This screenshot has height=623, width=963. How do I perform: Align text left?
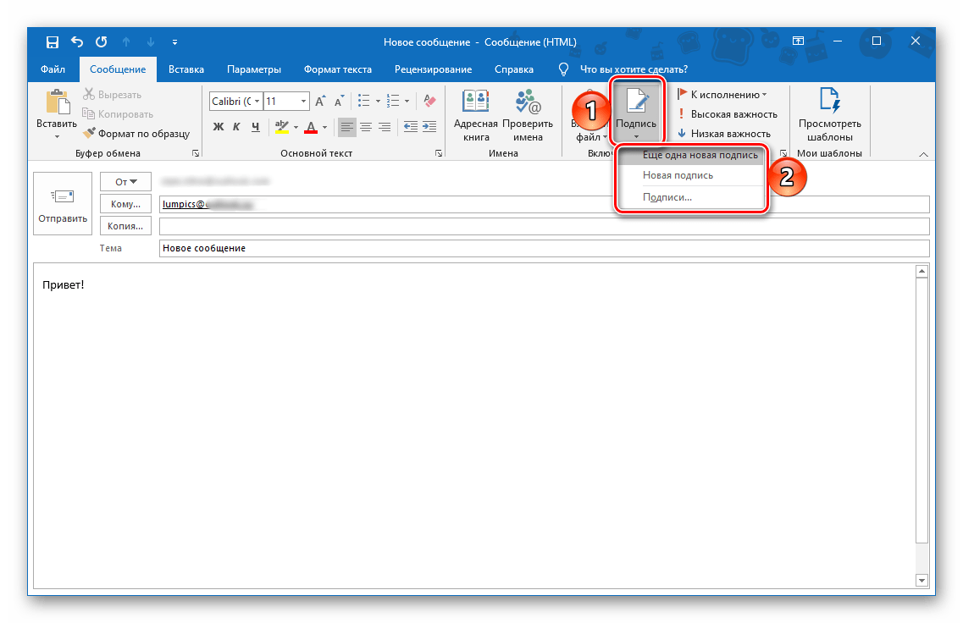[347, 127]
